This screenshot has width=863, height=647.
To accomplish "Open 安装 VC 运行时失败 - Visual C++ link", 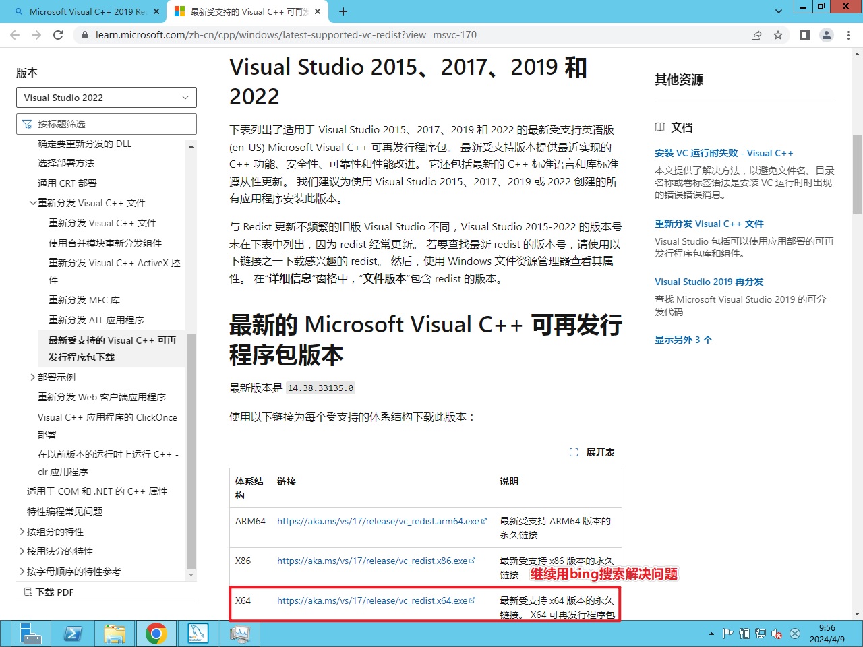I will 723,153.
